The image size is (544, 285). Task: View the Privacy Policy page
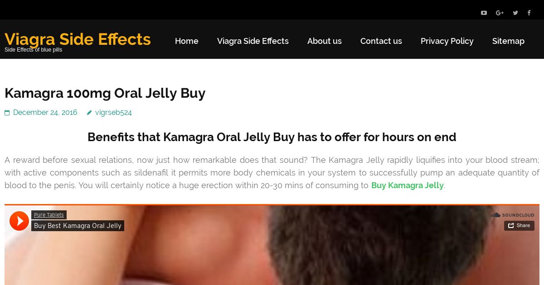point(447,41)
